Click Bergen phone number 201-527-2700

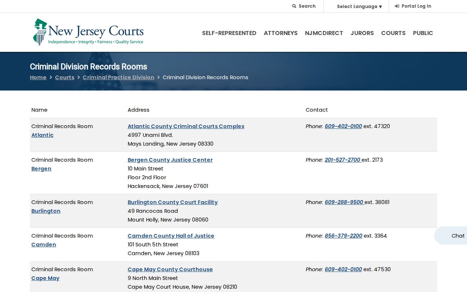(x=343, y=160)
